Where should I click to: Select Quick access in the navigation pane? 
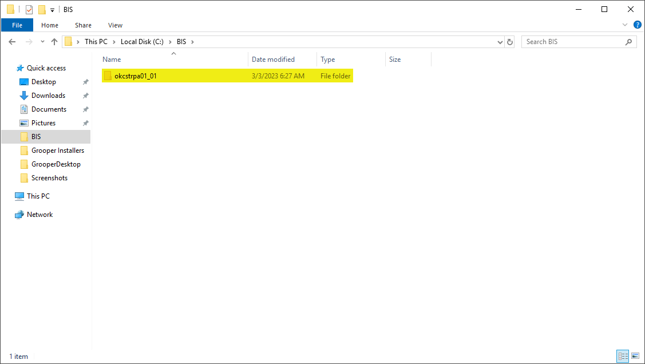(x=46, y=68)
